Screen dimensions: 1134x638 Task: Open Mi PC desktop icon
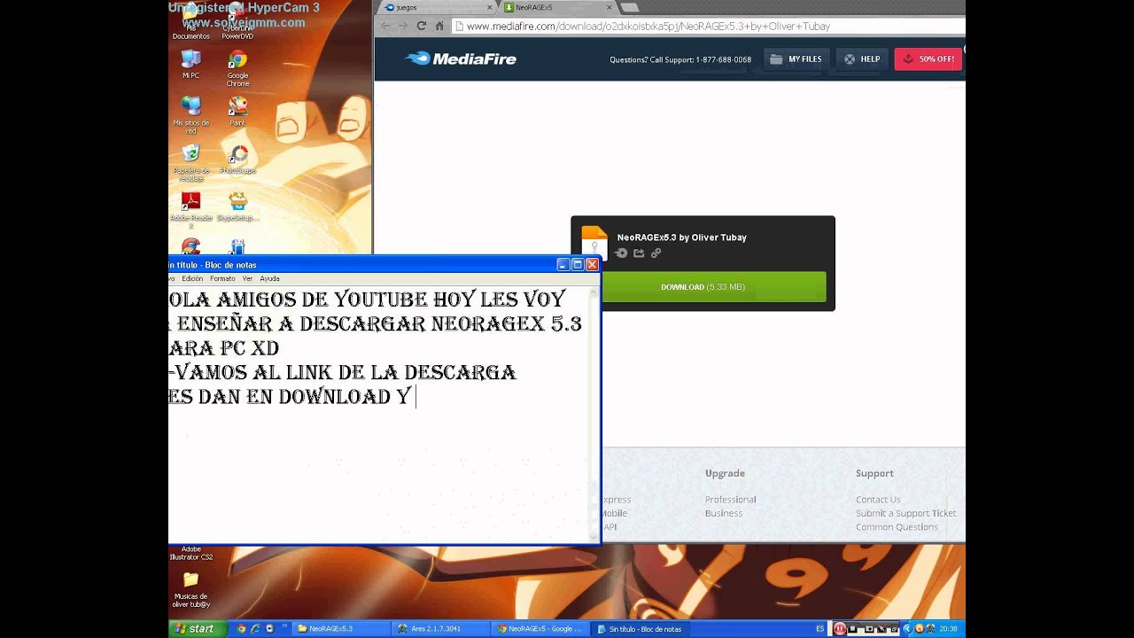tap(190, 65)
